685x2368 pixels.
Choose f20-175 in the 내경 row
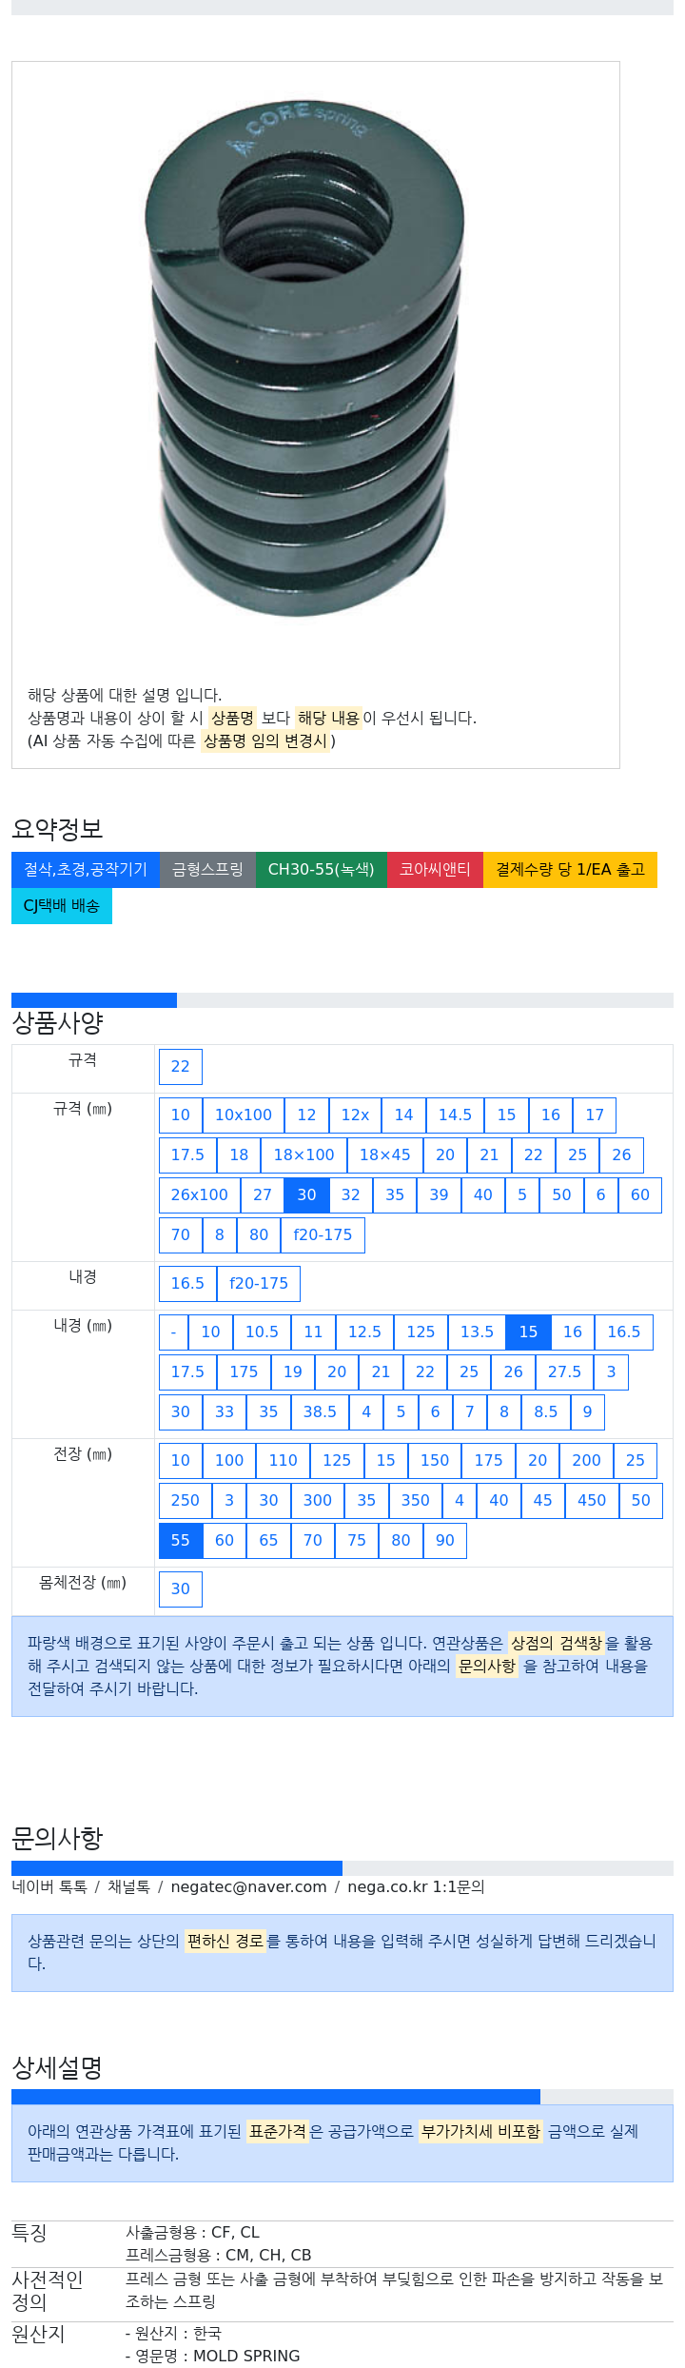pos(259,1283)
